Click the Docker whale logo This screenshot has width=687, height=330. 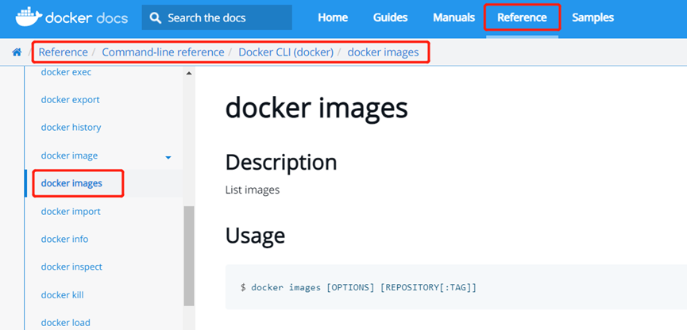(x=29, y=17)
